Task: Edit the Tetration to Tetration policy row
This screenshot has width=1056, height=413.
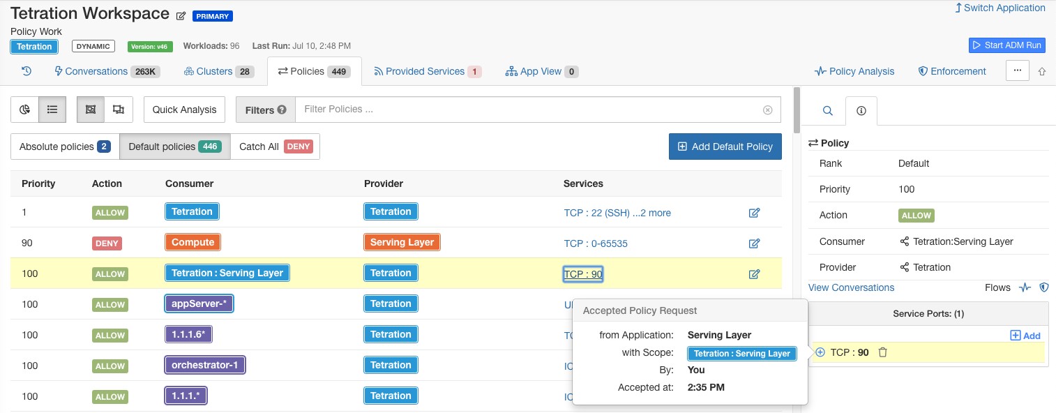Action: tap(754, 213)
